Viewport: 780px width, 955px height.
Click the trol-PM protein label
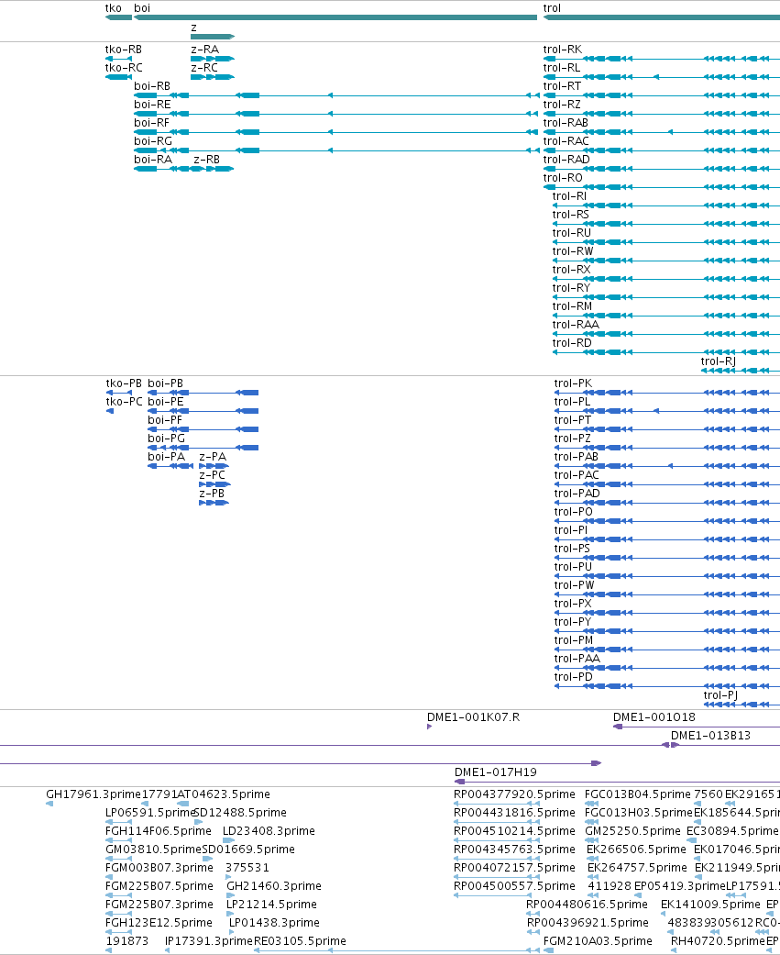click(574, 639)
